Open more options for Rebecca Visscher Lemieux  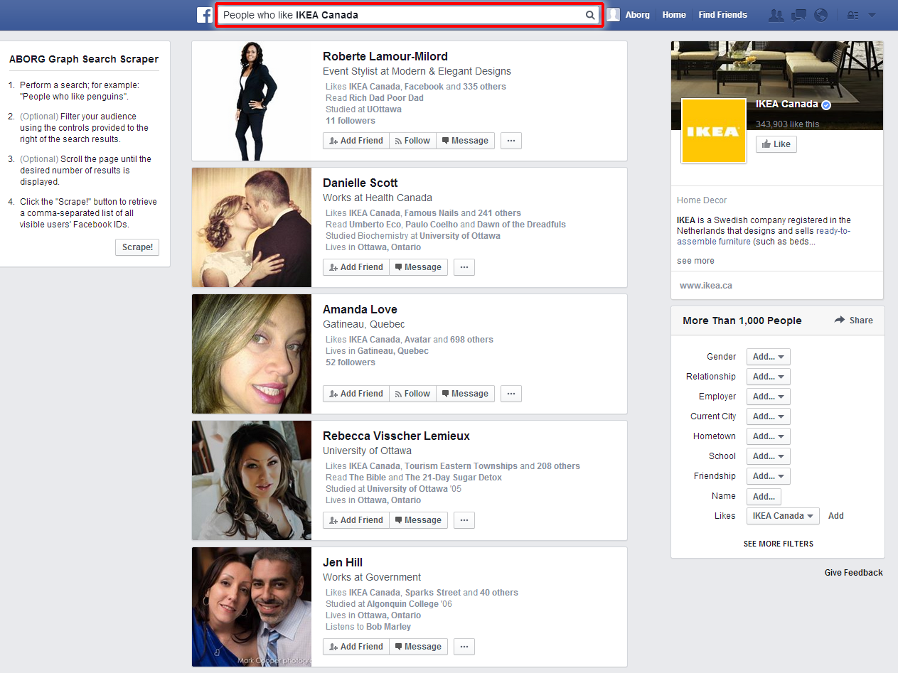click(464, 520)
